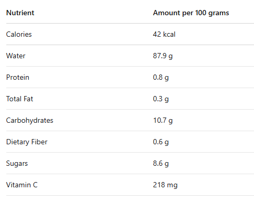Click the 0.3 g fat value
Screen dimensions: 254x202
[x=161, y=99]
